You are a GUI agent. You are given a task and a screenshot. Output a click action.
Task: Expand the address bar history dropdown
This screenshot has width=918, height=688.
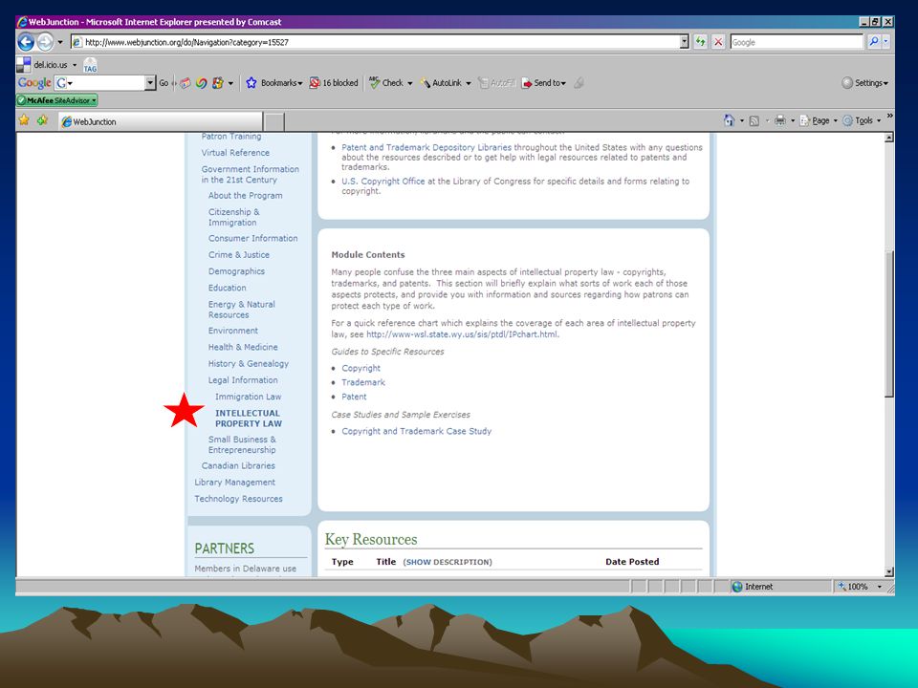click(684, 42)
